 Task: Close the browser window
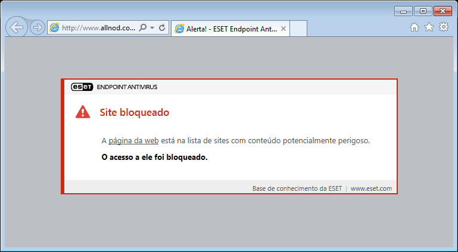443,11
